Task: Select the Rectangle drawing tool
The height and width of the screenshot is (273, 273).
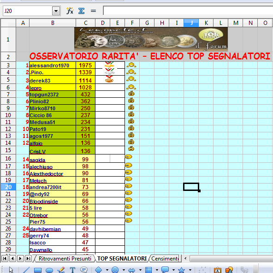Action: (x=38, y=270)
